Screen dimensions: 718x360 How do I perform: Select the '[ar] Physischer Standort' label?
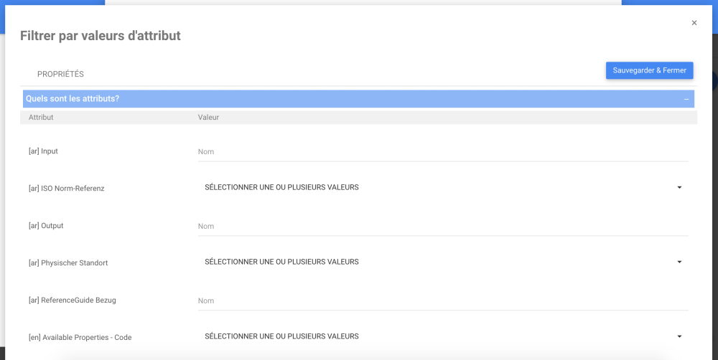coord(68,263)
